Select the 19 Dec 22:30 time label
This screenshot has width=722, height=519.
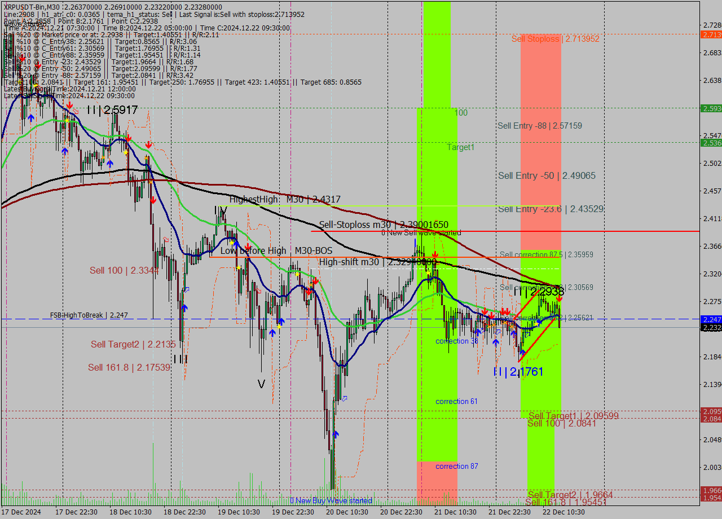point(293,512)
